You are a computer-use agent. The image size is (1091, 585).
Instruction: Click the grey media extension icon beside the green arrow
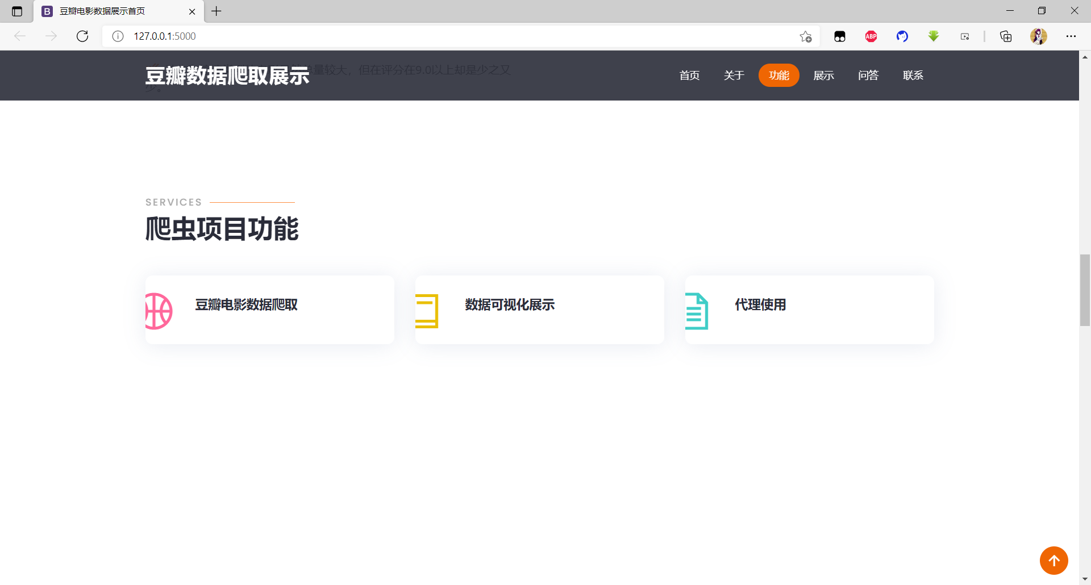coord(965,36)
